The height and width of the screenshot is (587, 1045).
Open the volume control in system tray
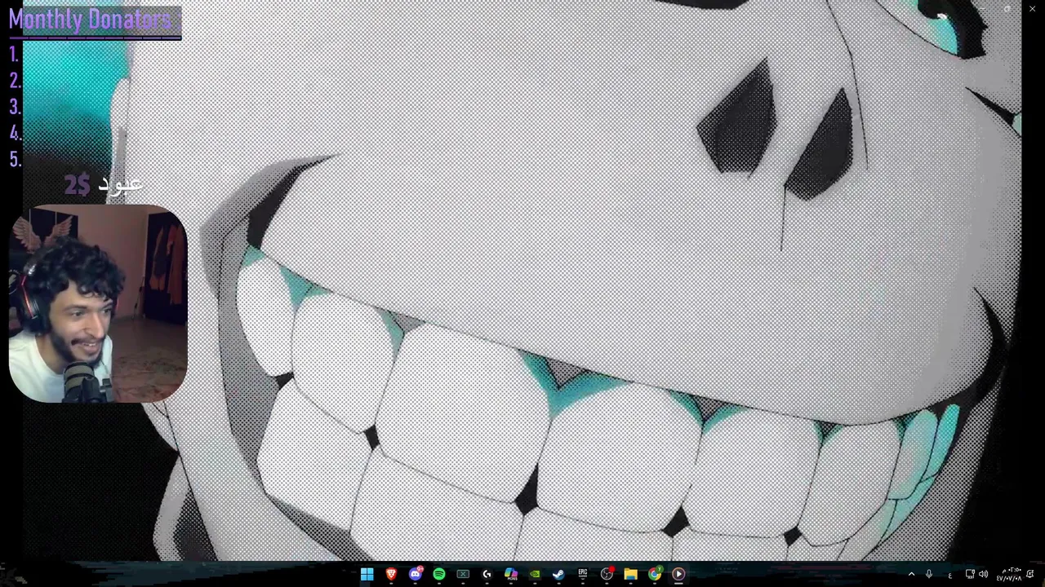[984, 574]
